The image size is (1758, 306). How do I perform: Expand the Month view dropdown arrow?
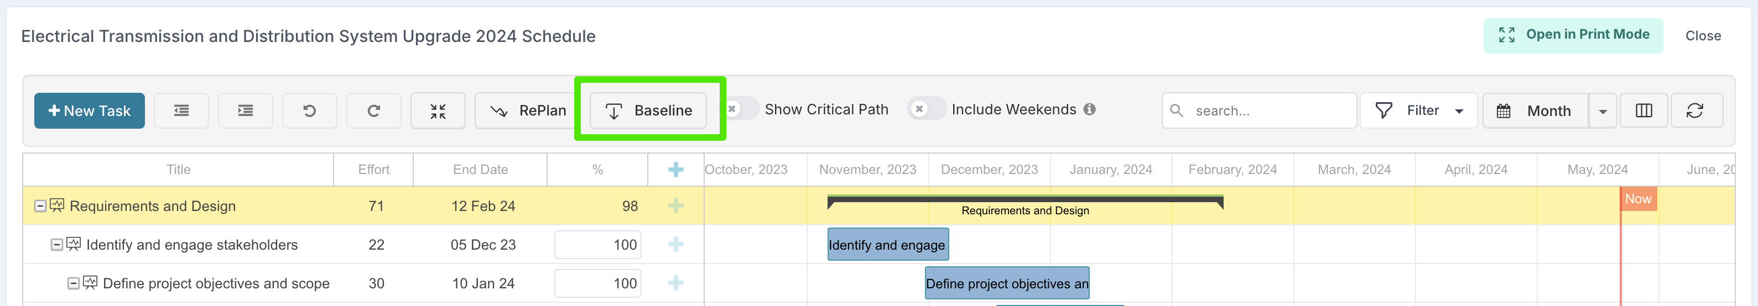tap(1603, 111)
